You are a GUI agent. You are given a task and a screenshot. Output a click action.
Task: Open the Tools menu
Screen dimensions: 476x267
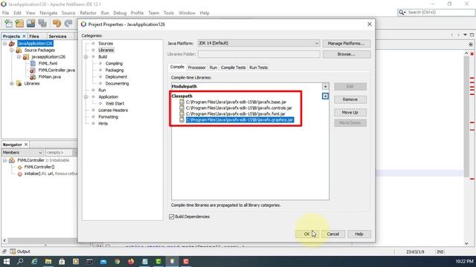(169, 13)
